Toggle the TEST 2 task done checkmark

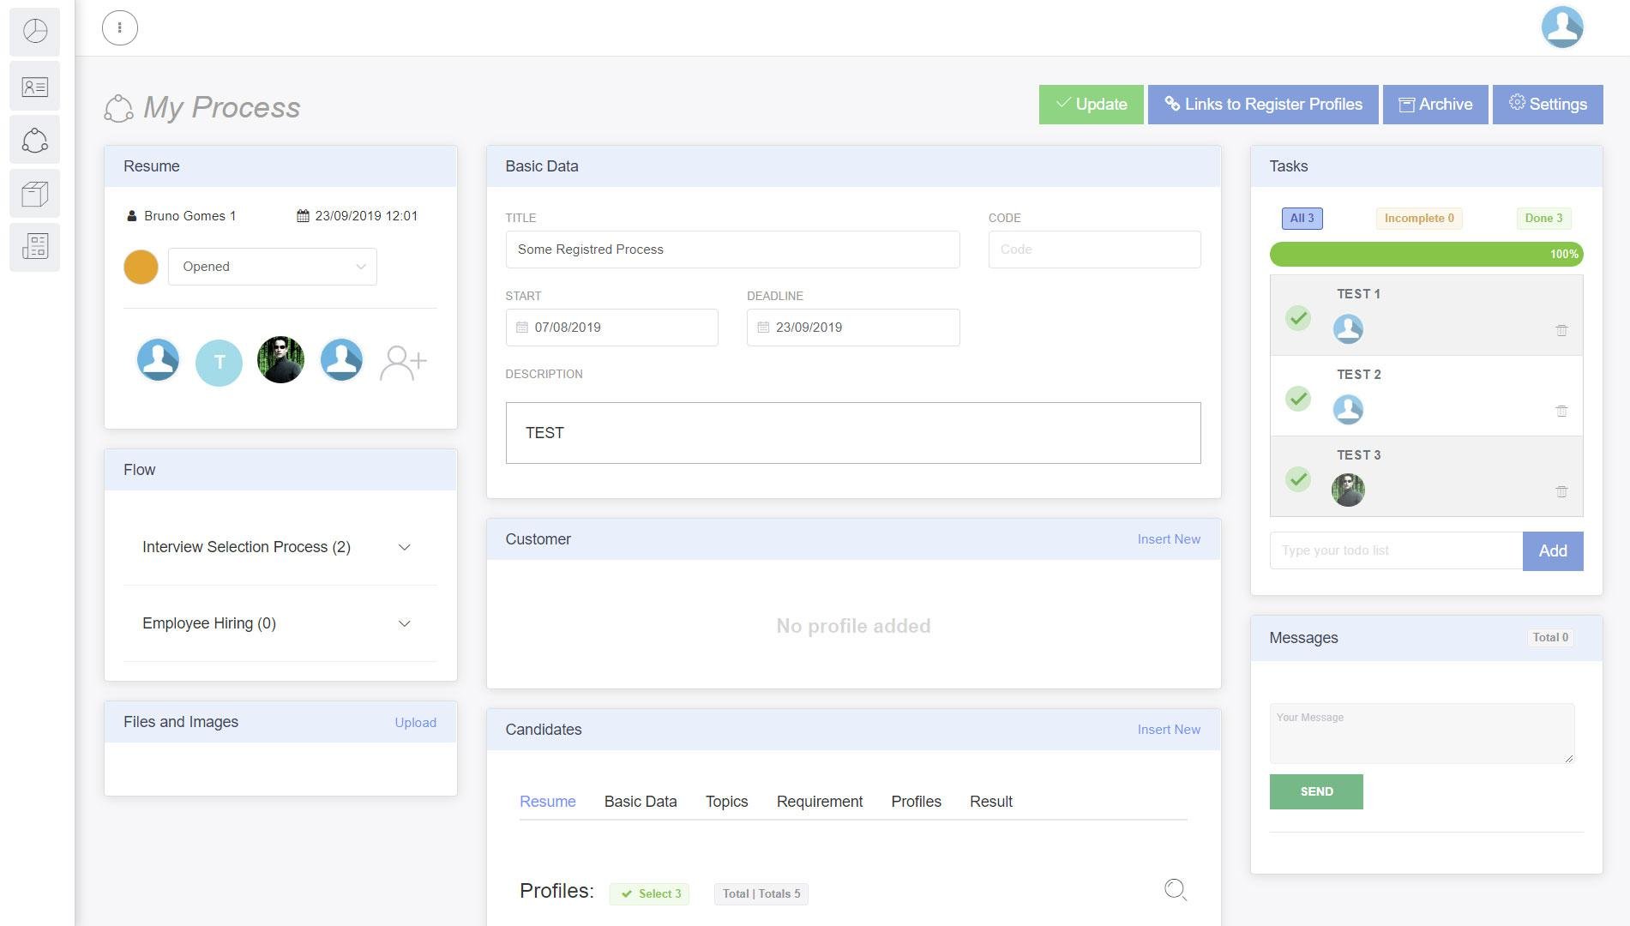tap(1298, 399)
